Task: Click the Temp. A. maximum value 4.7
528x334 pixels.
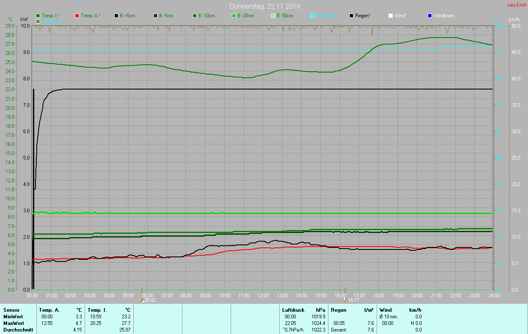Action: (79, 323)
